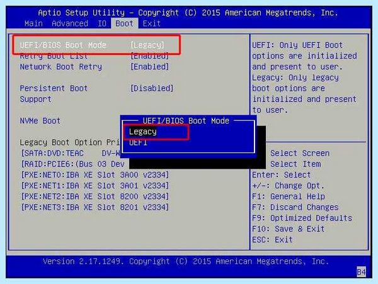The height and width of the screenshot is (284, 378).
Task: Open the Advanced tab
Action: (x=70, y=23)
